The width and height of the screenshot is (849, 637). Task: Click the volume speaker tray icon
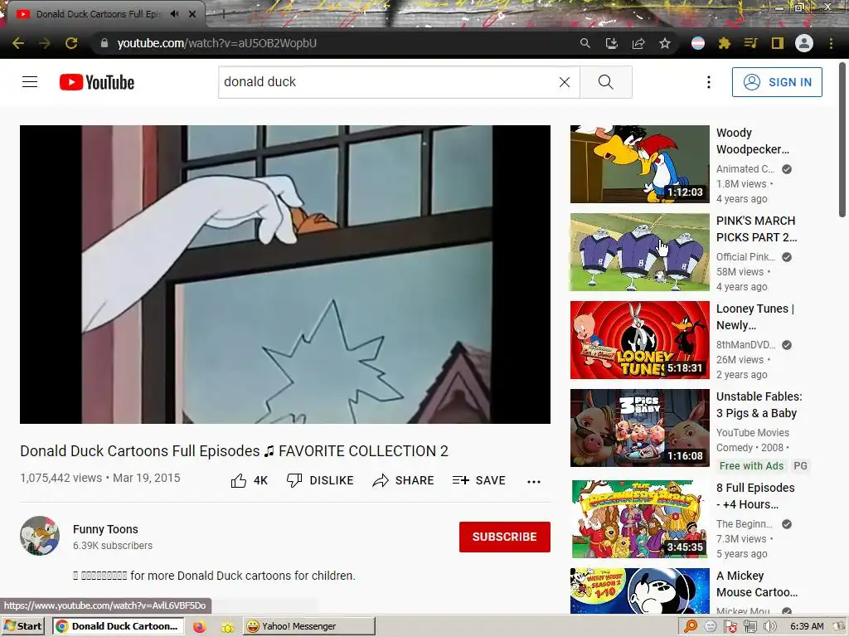click(x=769, y=627)
